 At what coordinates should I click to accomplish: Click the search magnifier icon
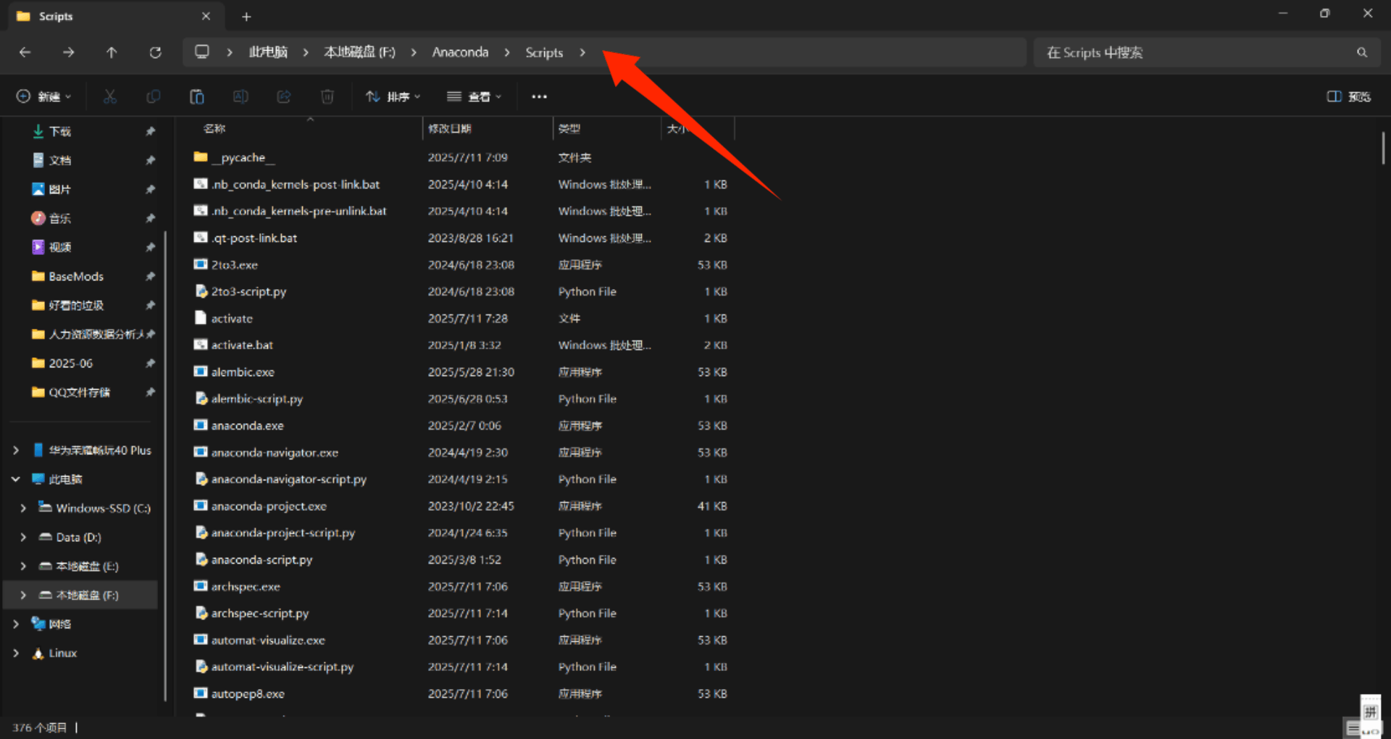click(x=1362, y=52)
